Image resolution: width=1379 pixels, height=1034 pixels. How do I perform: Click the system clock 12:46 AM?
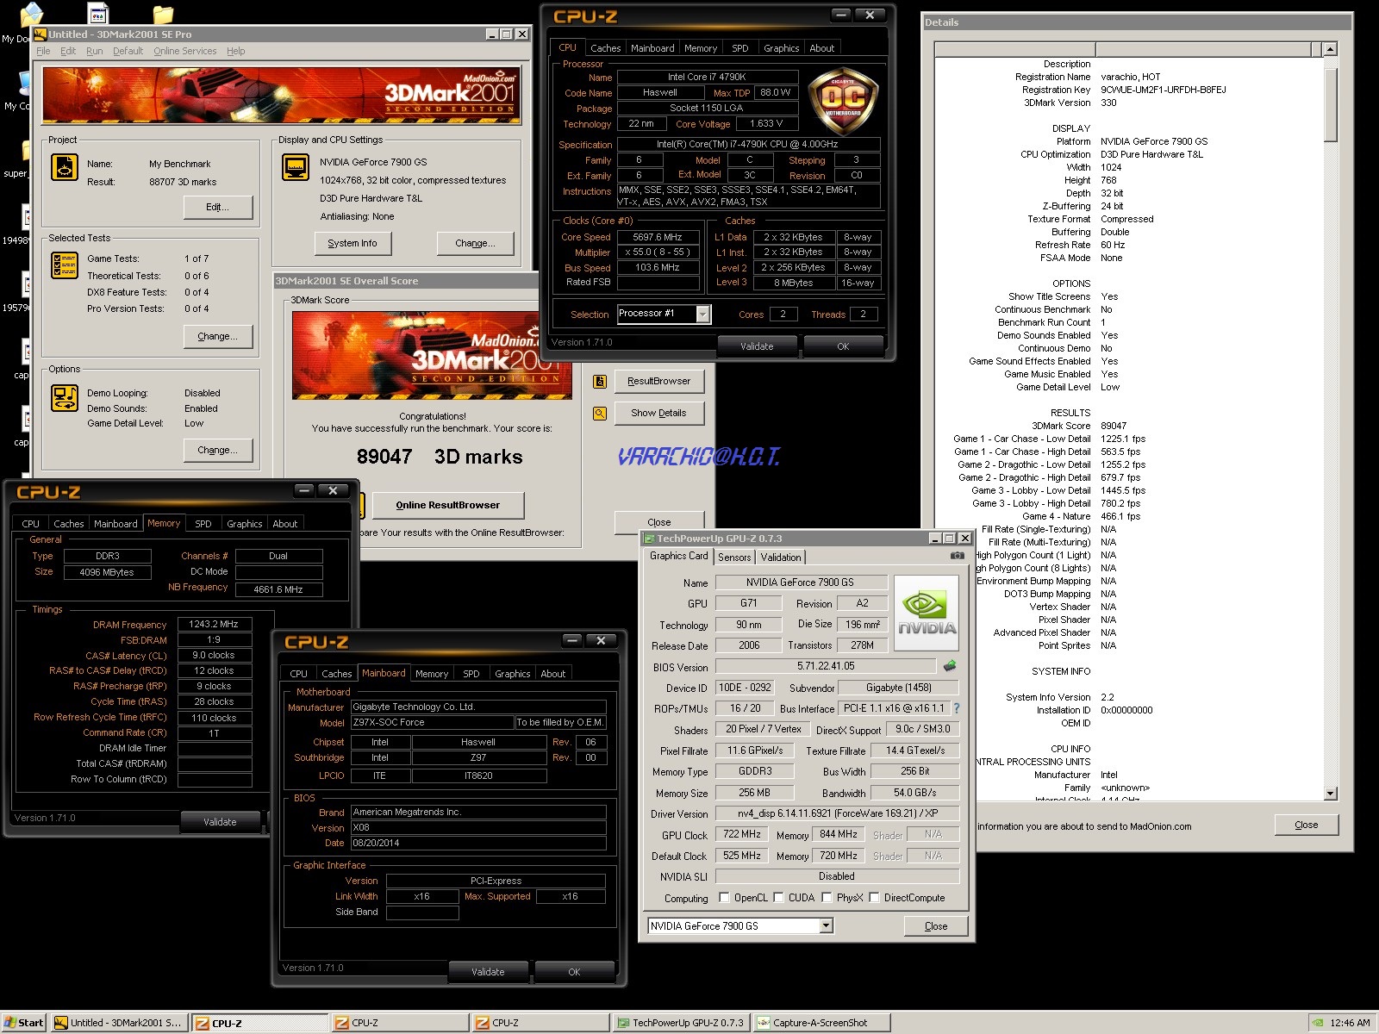point(1350,1023)
